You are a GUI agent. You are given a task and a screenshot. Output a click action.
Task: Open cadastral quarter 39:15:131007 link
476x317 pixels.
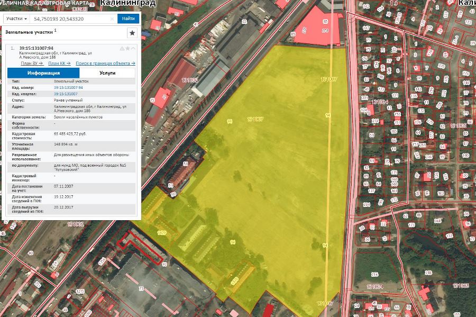tap(66, 94)
